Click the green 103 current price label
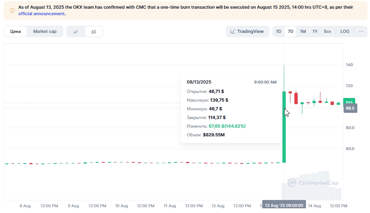Screen dimensions: 370x213 (349, 102)
